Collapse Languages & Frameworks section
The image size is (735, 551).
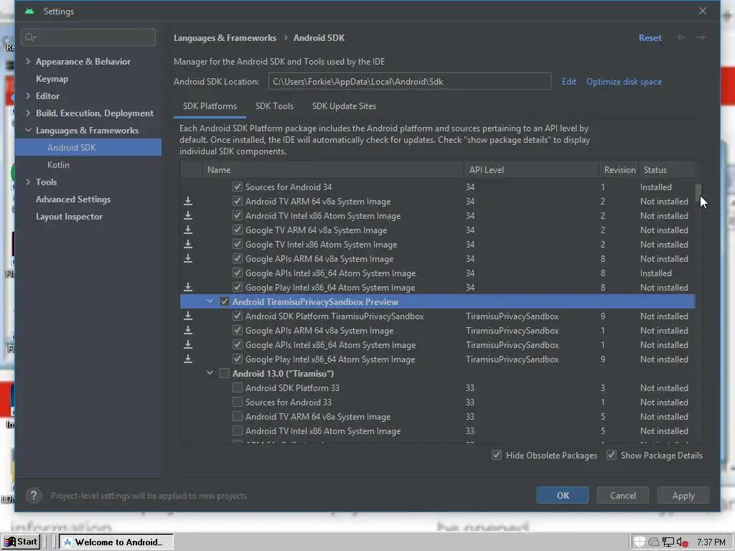tap(28, 131)
